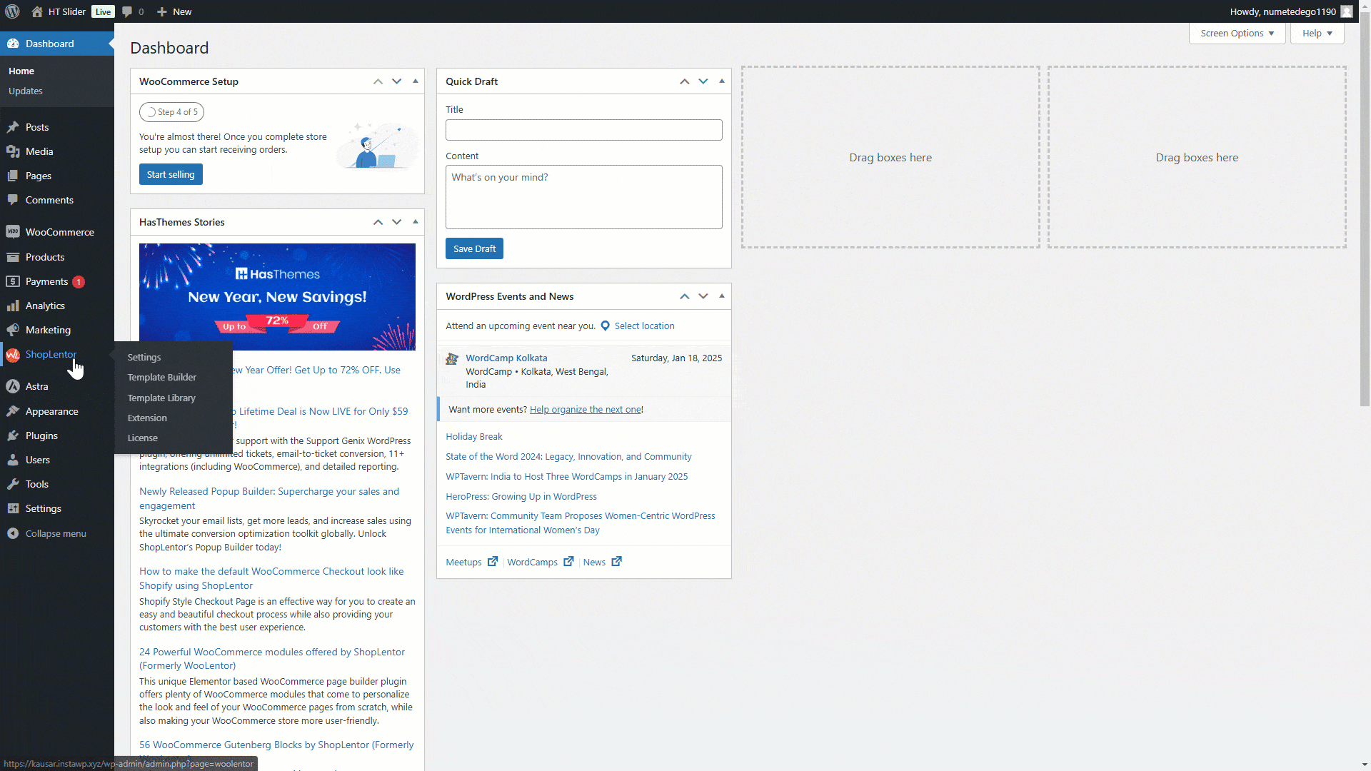The height and width of the screenshot is (771, 1371).
Task: Select the Analytics chart icon in sidebar
Action: (x=14, y=306)
